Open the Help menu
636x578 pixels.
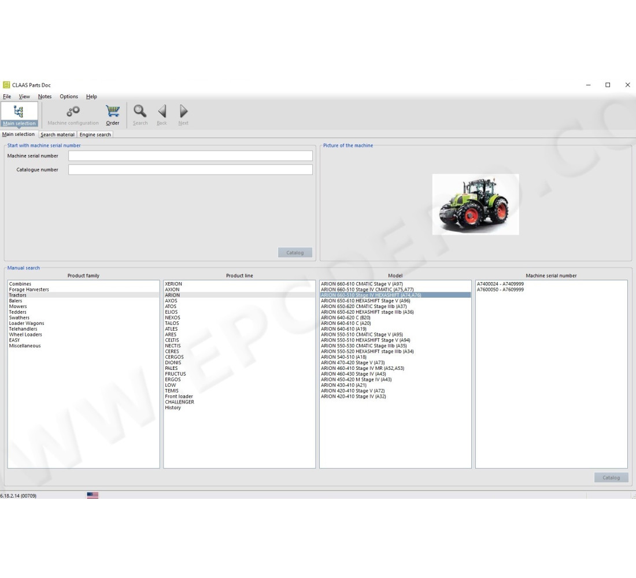[91, 97]
